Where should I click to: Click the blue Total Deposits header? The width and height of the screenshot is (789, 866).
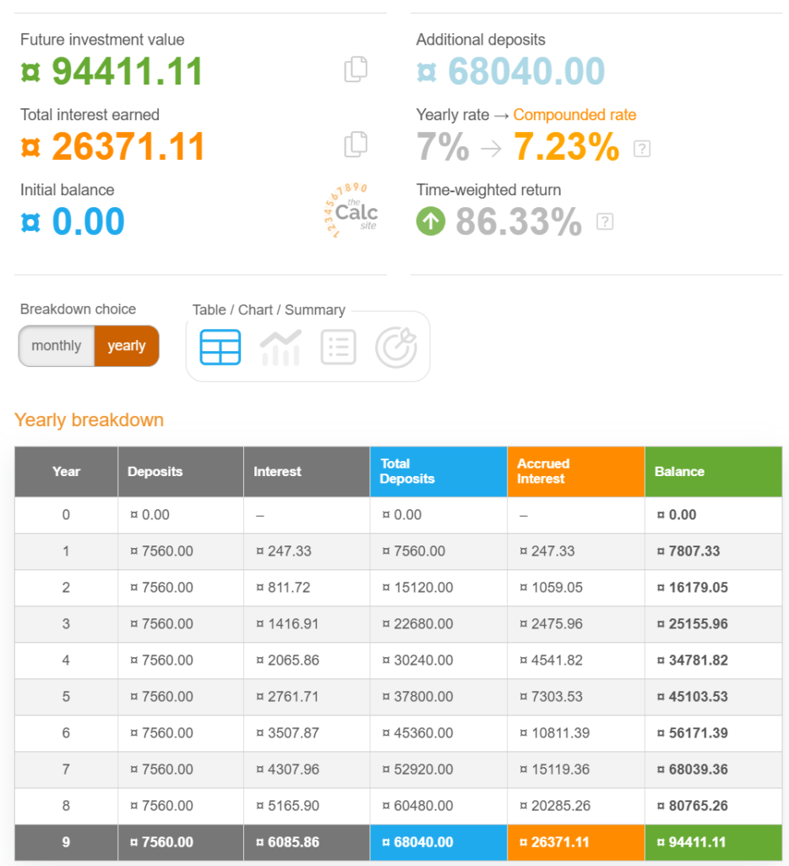coord(438,472)
